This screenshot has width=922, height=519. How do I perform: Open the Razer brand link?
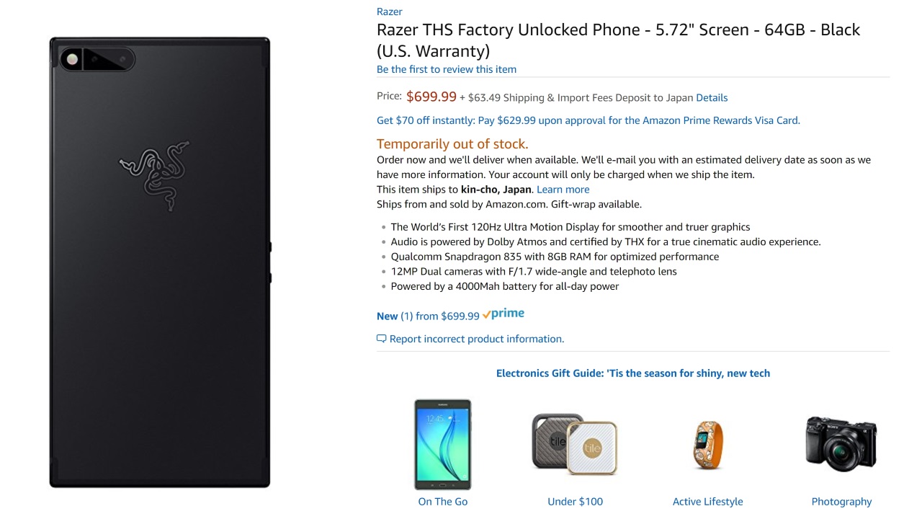389,12
